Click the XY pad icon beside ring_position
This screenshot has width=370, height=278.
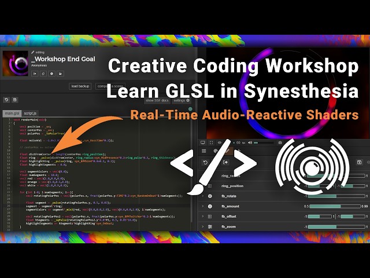pyautogui.click(x=210, y=186)
